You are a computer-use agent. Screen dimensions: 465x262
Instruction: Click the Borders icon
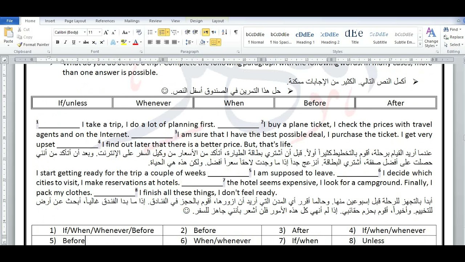214,42
